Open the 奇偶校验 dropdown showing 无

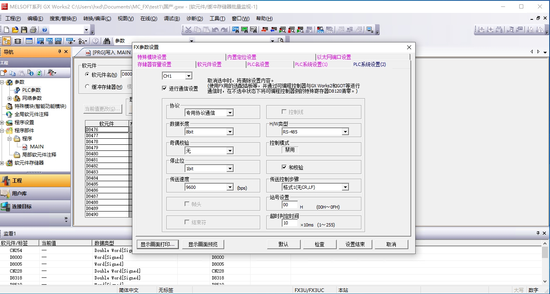pos(230,151)
